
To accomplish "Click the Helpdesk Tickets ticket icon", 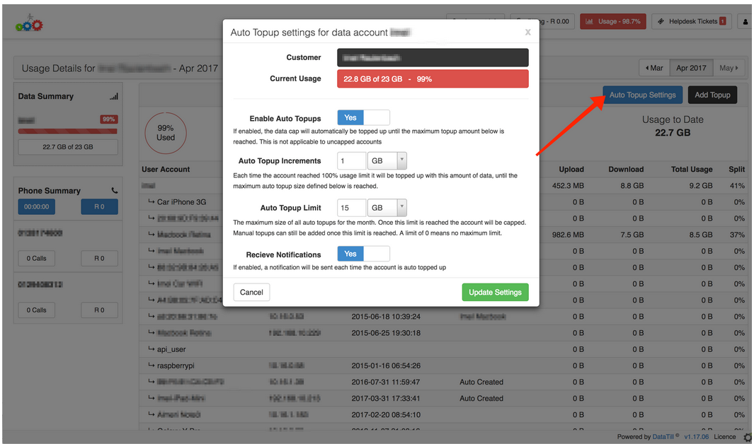I will pyautogui.click(x=661, y=22).
